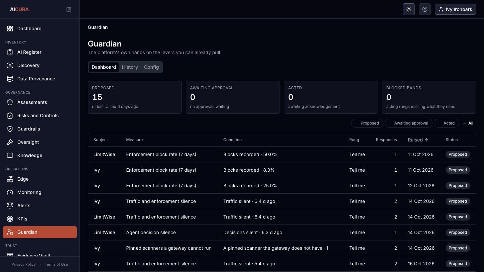Click the 'Traffic silent · 5.4 d ago' cell
This screenshot has height=272, width=484.
point(249,264)
